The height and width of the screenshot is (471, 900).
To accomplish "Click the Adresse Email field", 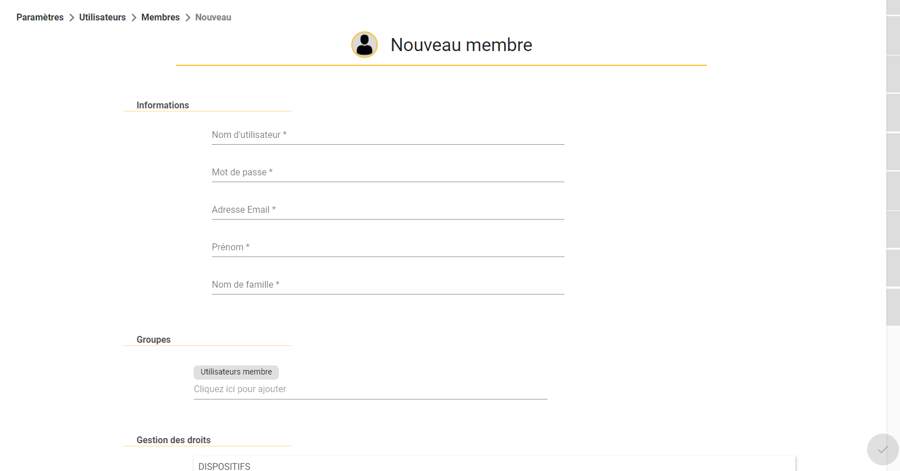I will click(388, 210).
